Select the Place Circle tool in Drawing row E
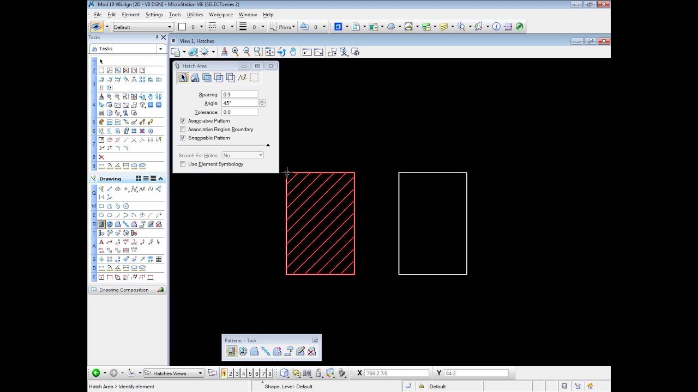This screenshot has width=698, height=392. tap(101, 215)
